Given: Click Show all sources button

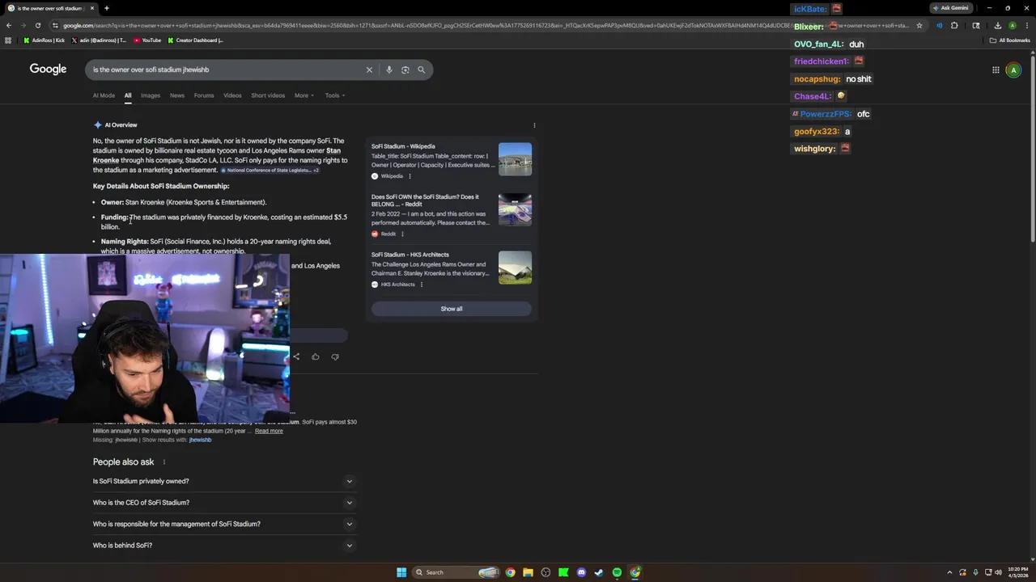Looking at the screenshot, I should (452, 309).
